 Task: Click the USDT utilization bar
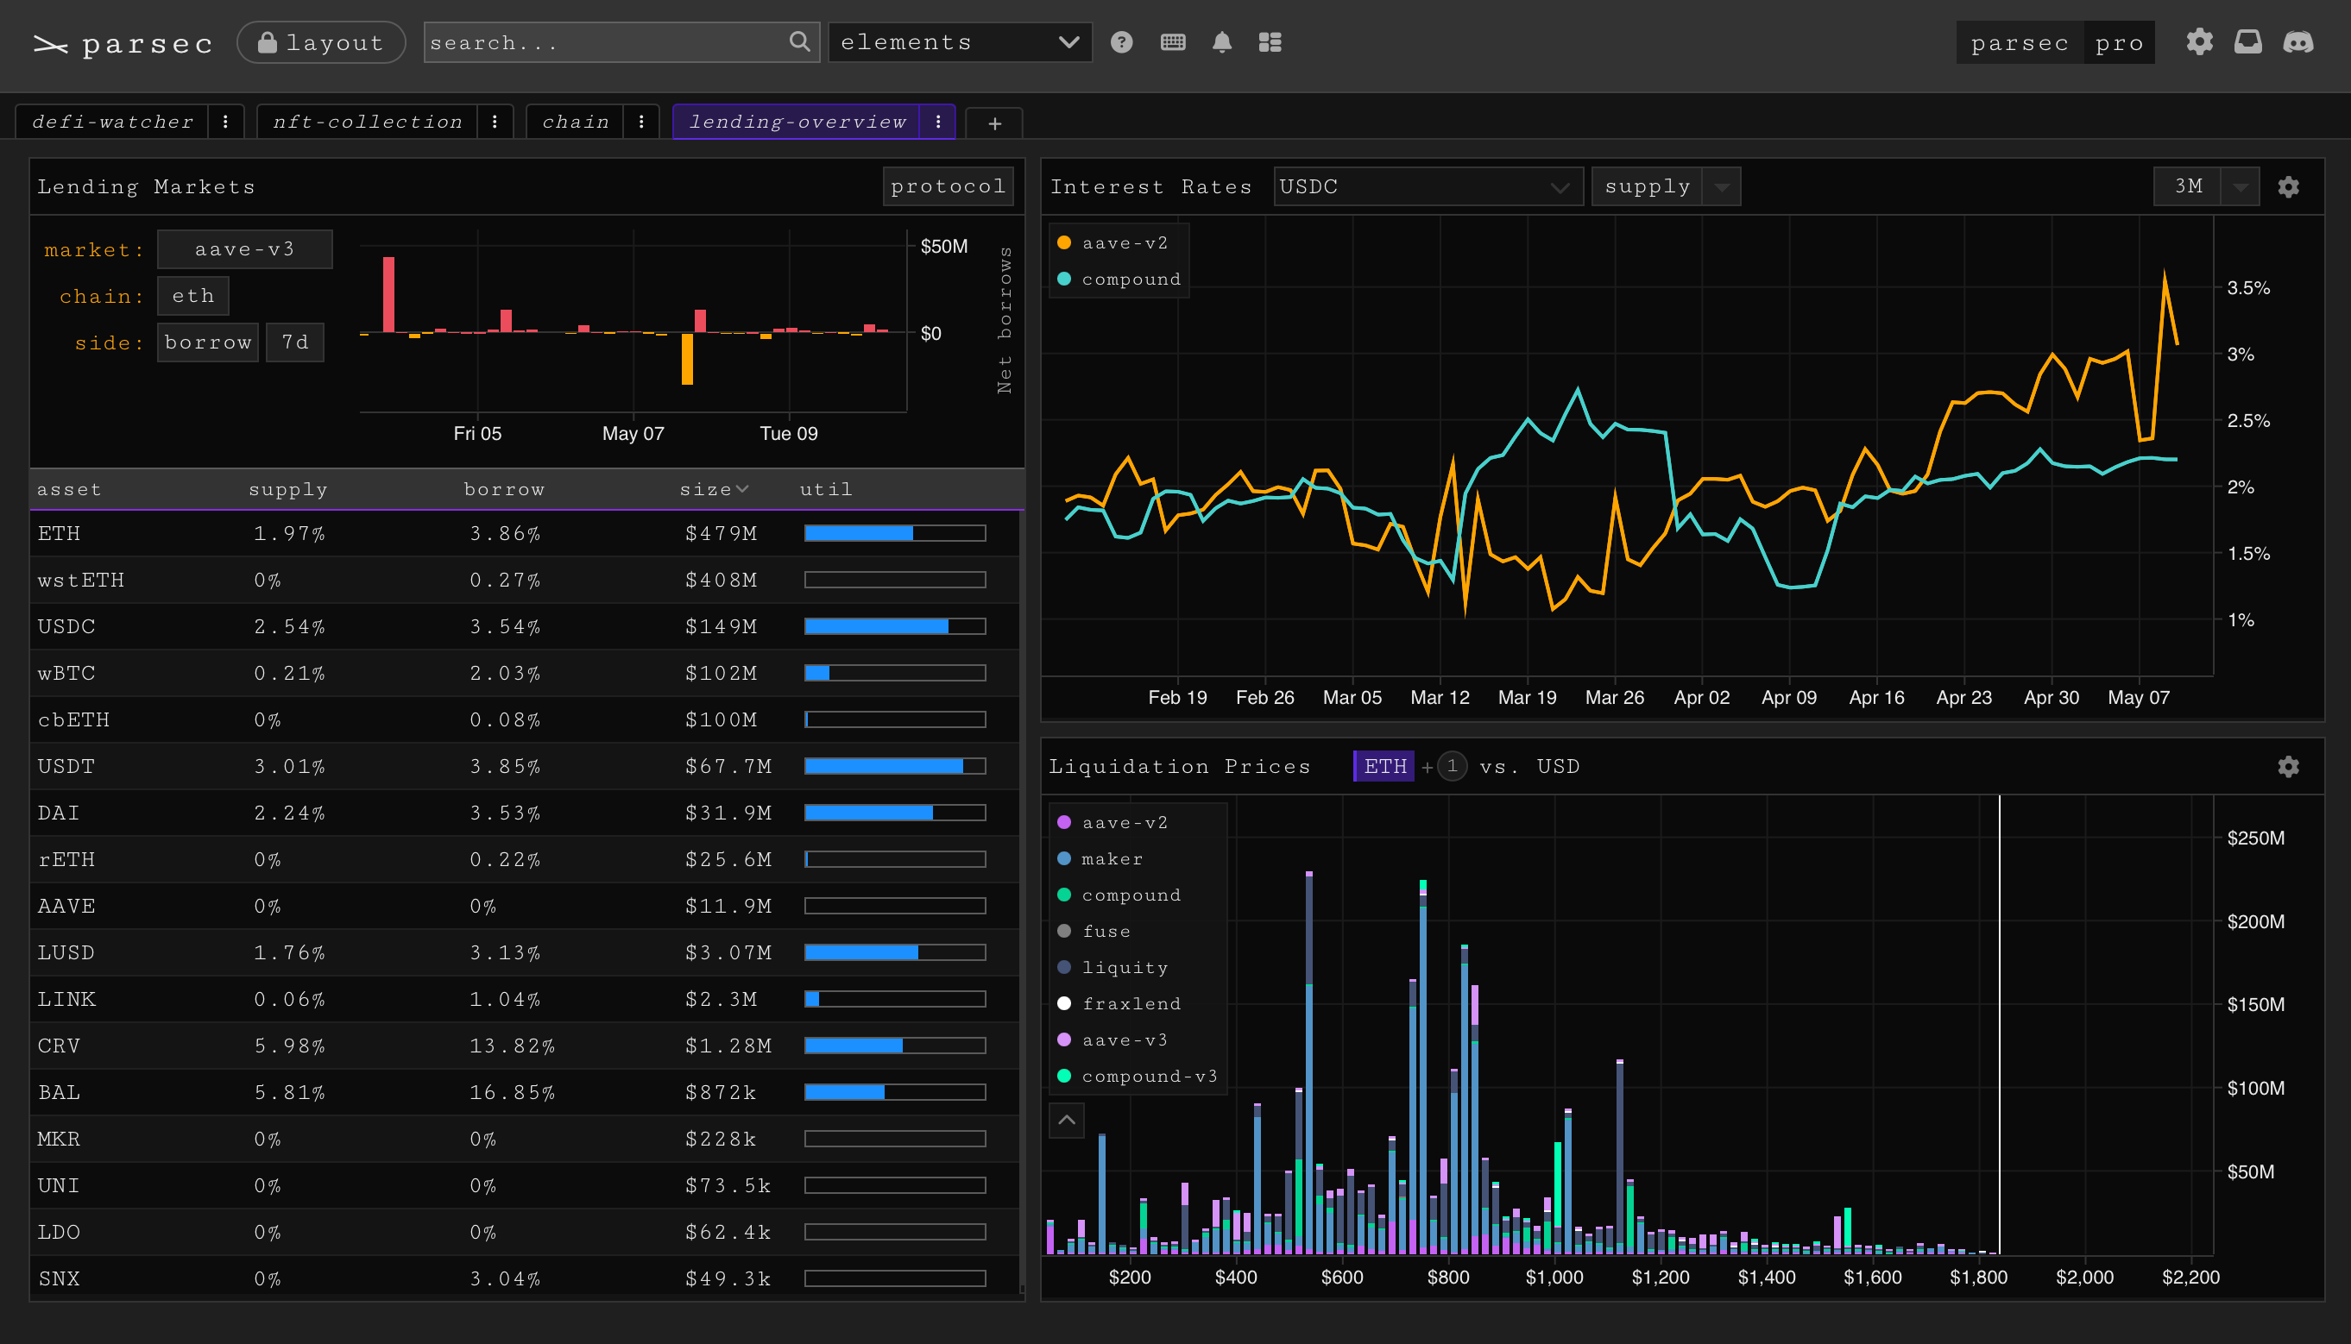pos(895,766)
